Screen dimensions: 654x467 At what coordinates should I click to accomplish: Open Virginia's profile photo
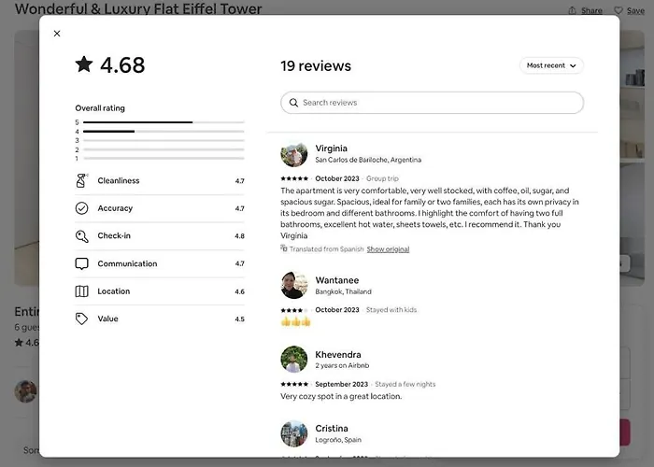(294, 154)
